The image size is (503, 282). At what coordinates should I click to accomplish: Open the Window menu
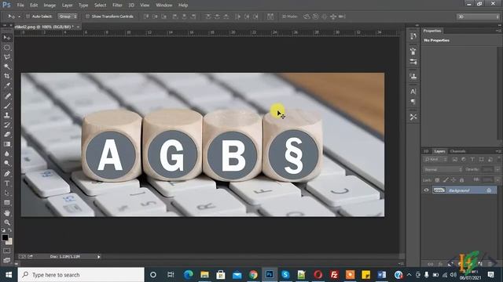coord(164,5)
